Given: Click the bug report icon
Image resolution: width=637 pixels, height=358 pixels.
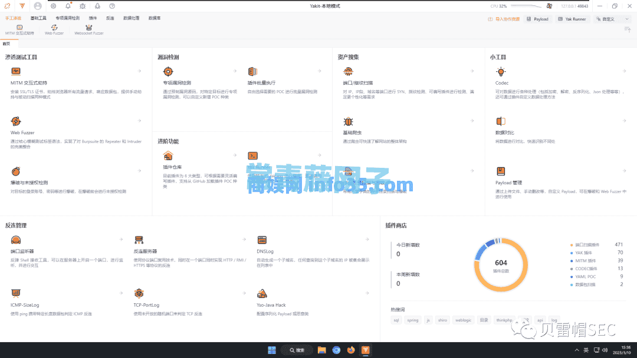Looking at the screenshot, I should 83,6.
